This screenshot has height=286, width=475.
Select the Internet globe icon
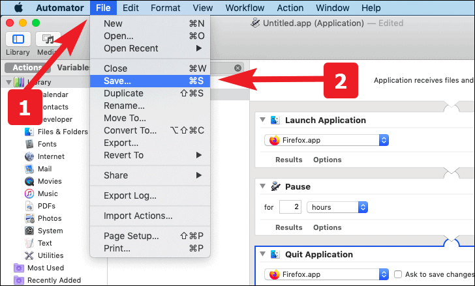[x=29, y=156]
